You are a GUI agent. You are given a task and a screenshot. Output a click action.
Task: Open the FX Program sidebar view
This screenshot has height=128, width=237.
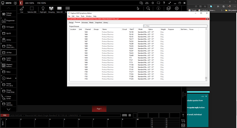click(9, 27)
